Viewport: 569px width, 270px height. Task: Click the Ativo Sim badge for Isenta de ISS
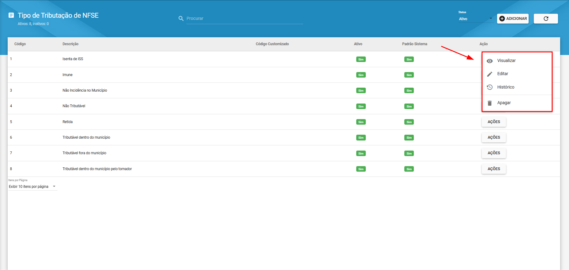click(361, 59)
